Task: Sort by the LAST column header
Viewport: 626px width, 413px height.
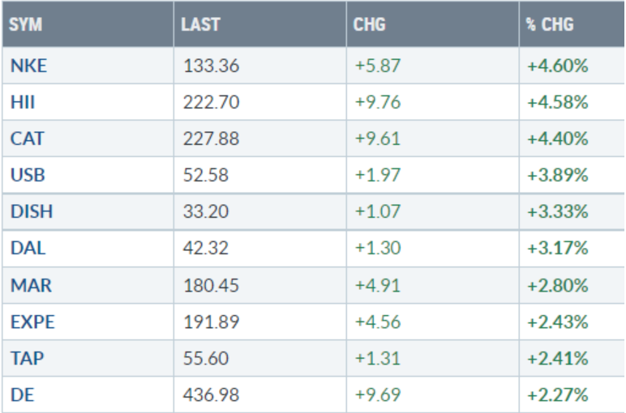Action: coord(200,24)
